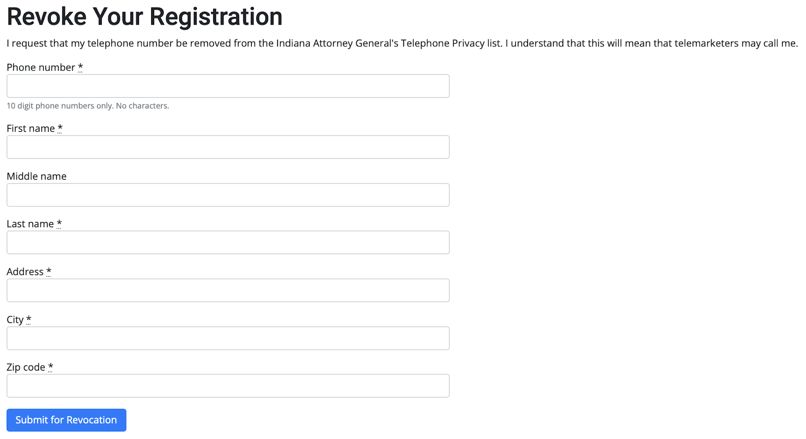Click the "Phone number" field label
Viewport: 806px width, 439px height.
click(x=41, y=67)
